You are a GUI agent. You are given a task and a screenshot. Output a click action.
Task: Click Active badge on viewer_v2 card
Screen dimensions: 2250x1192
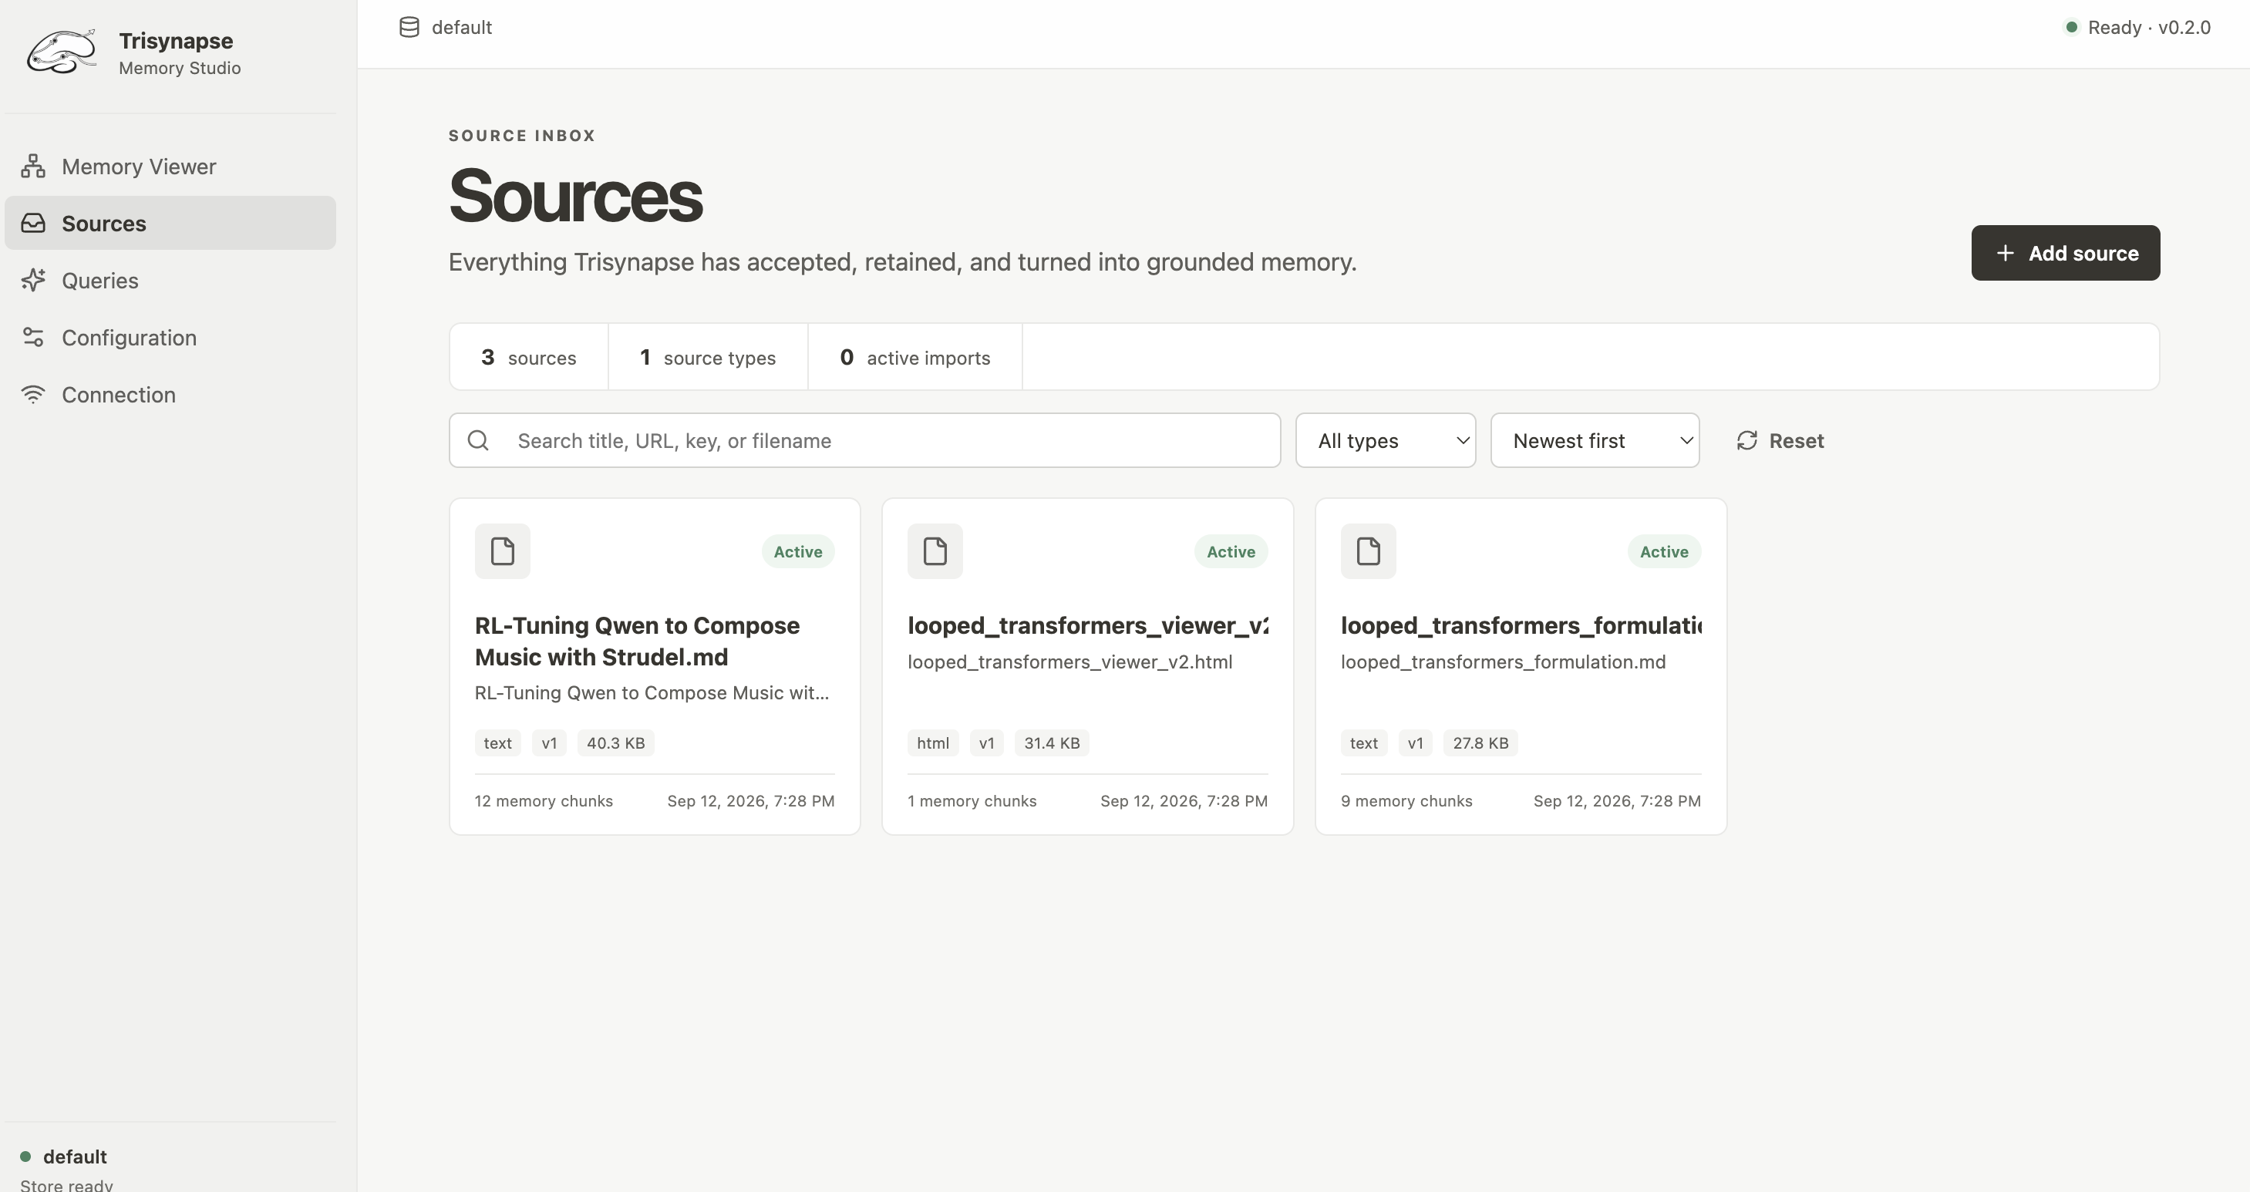tap(1231, 551)
